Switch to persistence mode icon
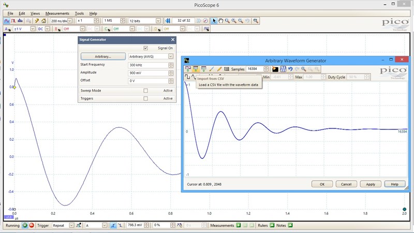This screenshot has width=414, height=233. coord(13,21)
